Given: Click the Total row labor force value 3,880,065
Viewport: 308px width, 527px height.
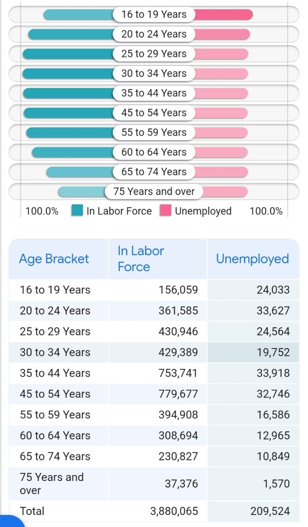Looking at the screenshot, I should click(x=174, y=511).
